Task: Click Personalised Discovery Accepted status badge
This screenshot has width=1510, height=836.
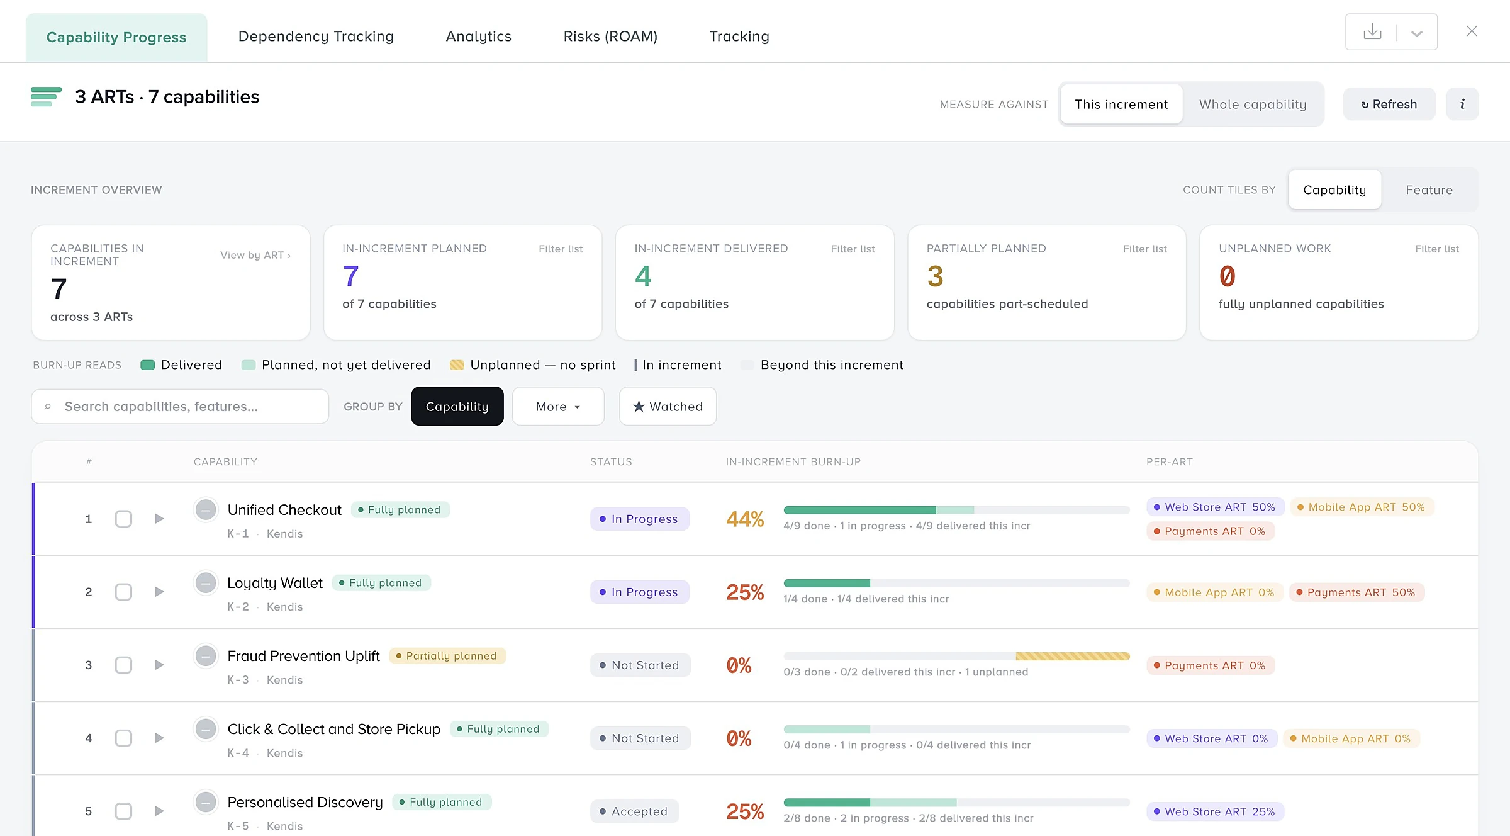Action: (635, 811)
